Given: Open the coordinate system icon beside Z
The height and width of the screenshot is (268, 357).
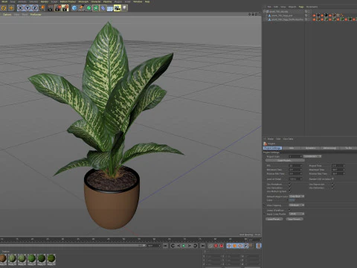Looking at the screenshot, I should pos(42,8).
